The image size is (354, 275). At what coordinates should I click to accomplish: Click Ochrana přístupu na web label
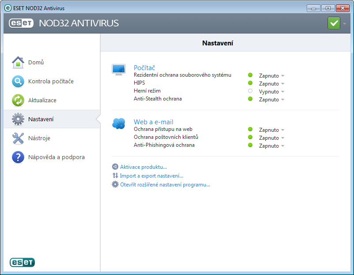point(163,129)
